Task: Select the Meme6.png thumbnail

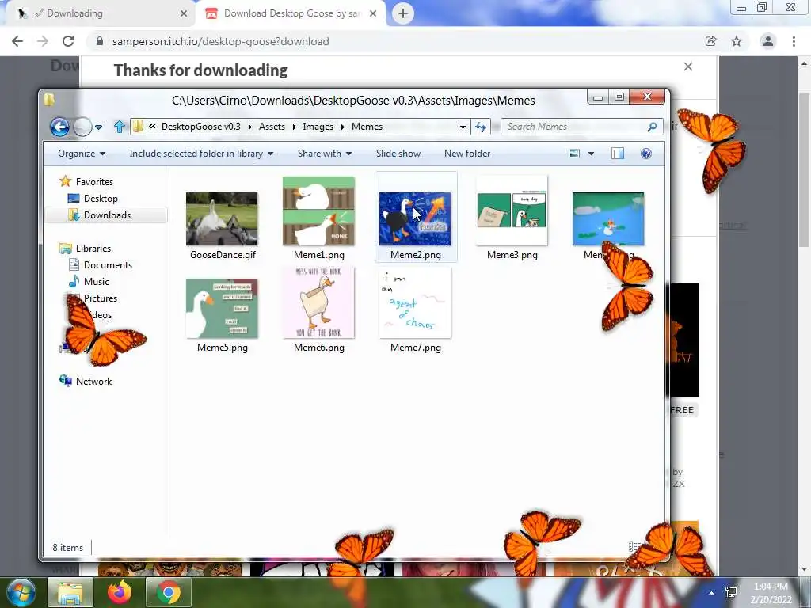Action: point(318,302)
